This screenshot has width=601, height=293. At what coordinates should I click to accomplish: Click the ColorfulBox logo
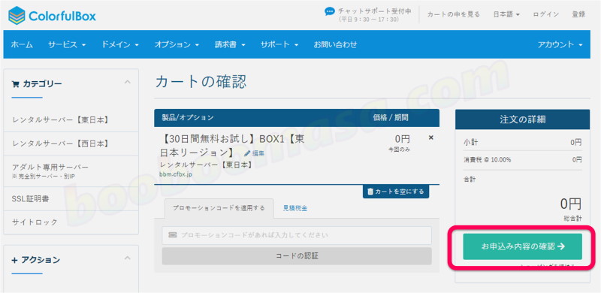click(x=52, y=16)
